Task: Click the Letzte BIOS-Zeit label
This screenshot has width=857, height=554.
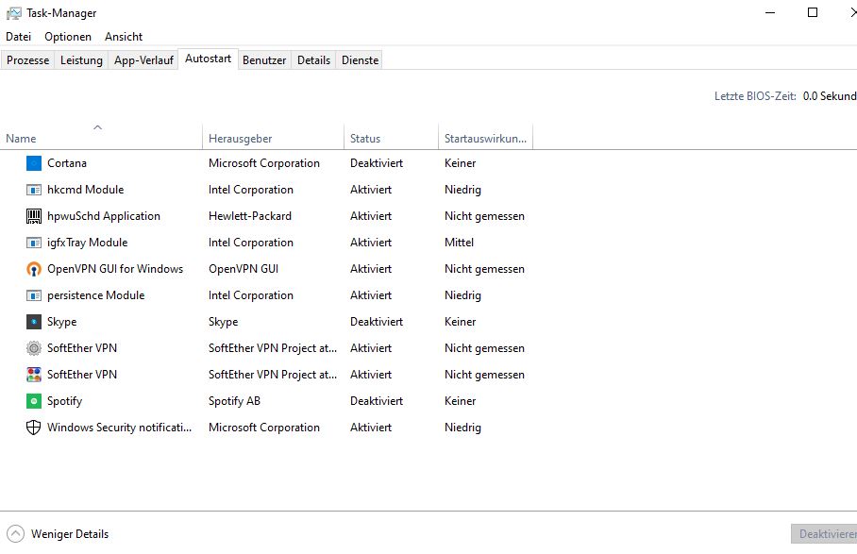Action: coord(755,96)
